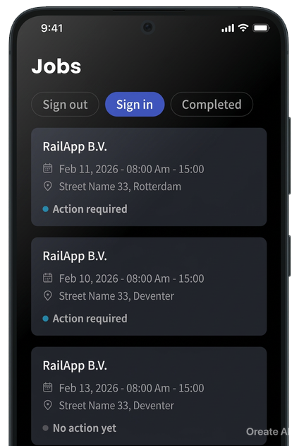
Task: Click the blue status dot on the Rotterdam job
Action: pyautogui.click(x=45, y=209)
